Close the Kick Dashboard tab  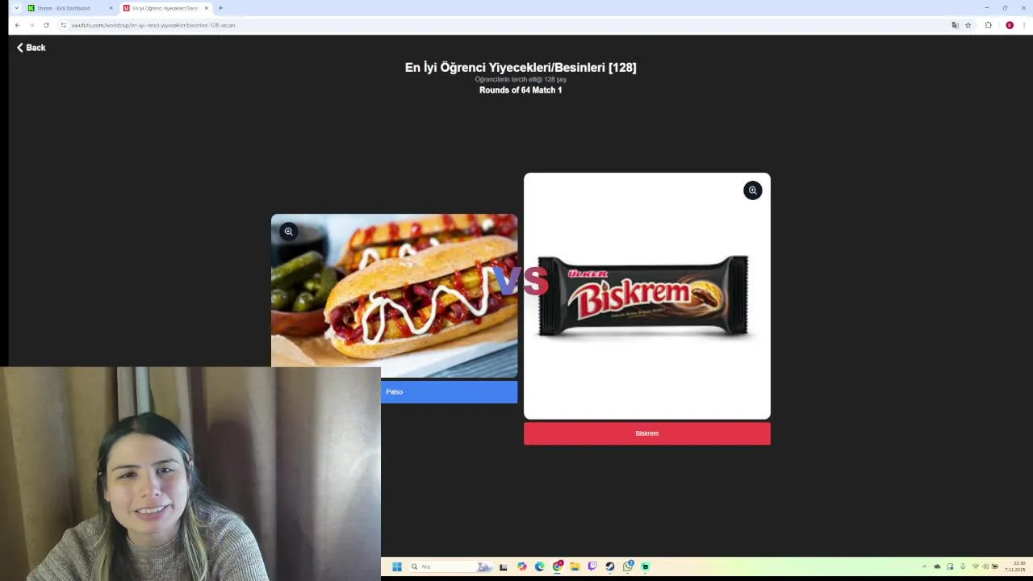(111, 8)
